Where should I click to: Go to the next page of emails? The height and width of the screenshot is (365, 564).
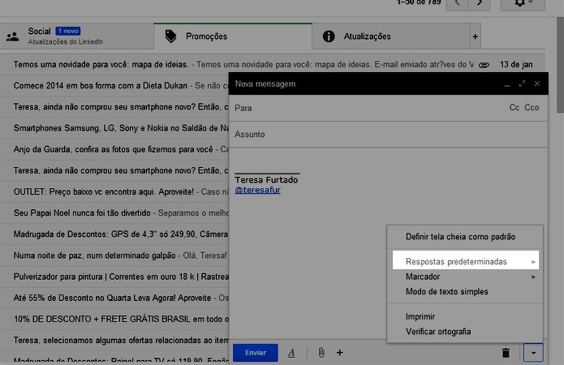coord(479,3)
